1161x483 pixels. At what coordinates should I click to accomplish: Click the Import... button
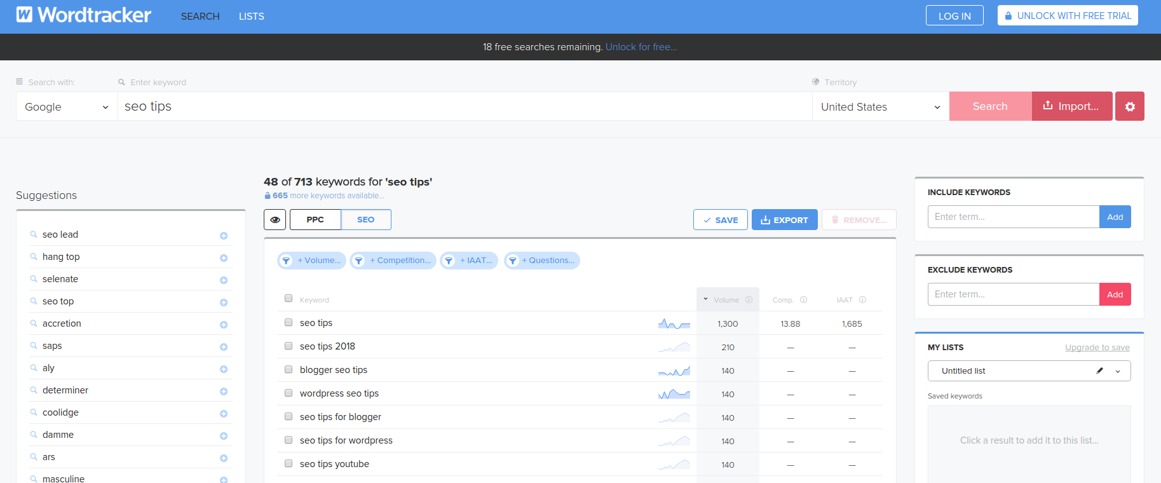point(1072,106)
